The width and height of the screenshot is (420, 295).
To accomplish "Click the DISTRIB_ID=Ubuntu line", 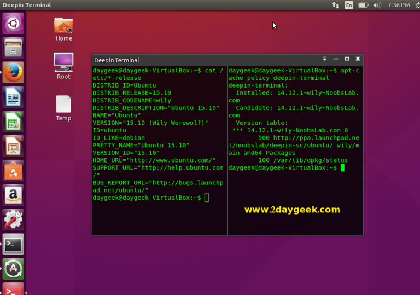I will point(124,85).
